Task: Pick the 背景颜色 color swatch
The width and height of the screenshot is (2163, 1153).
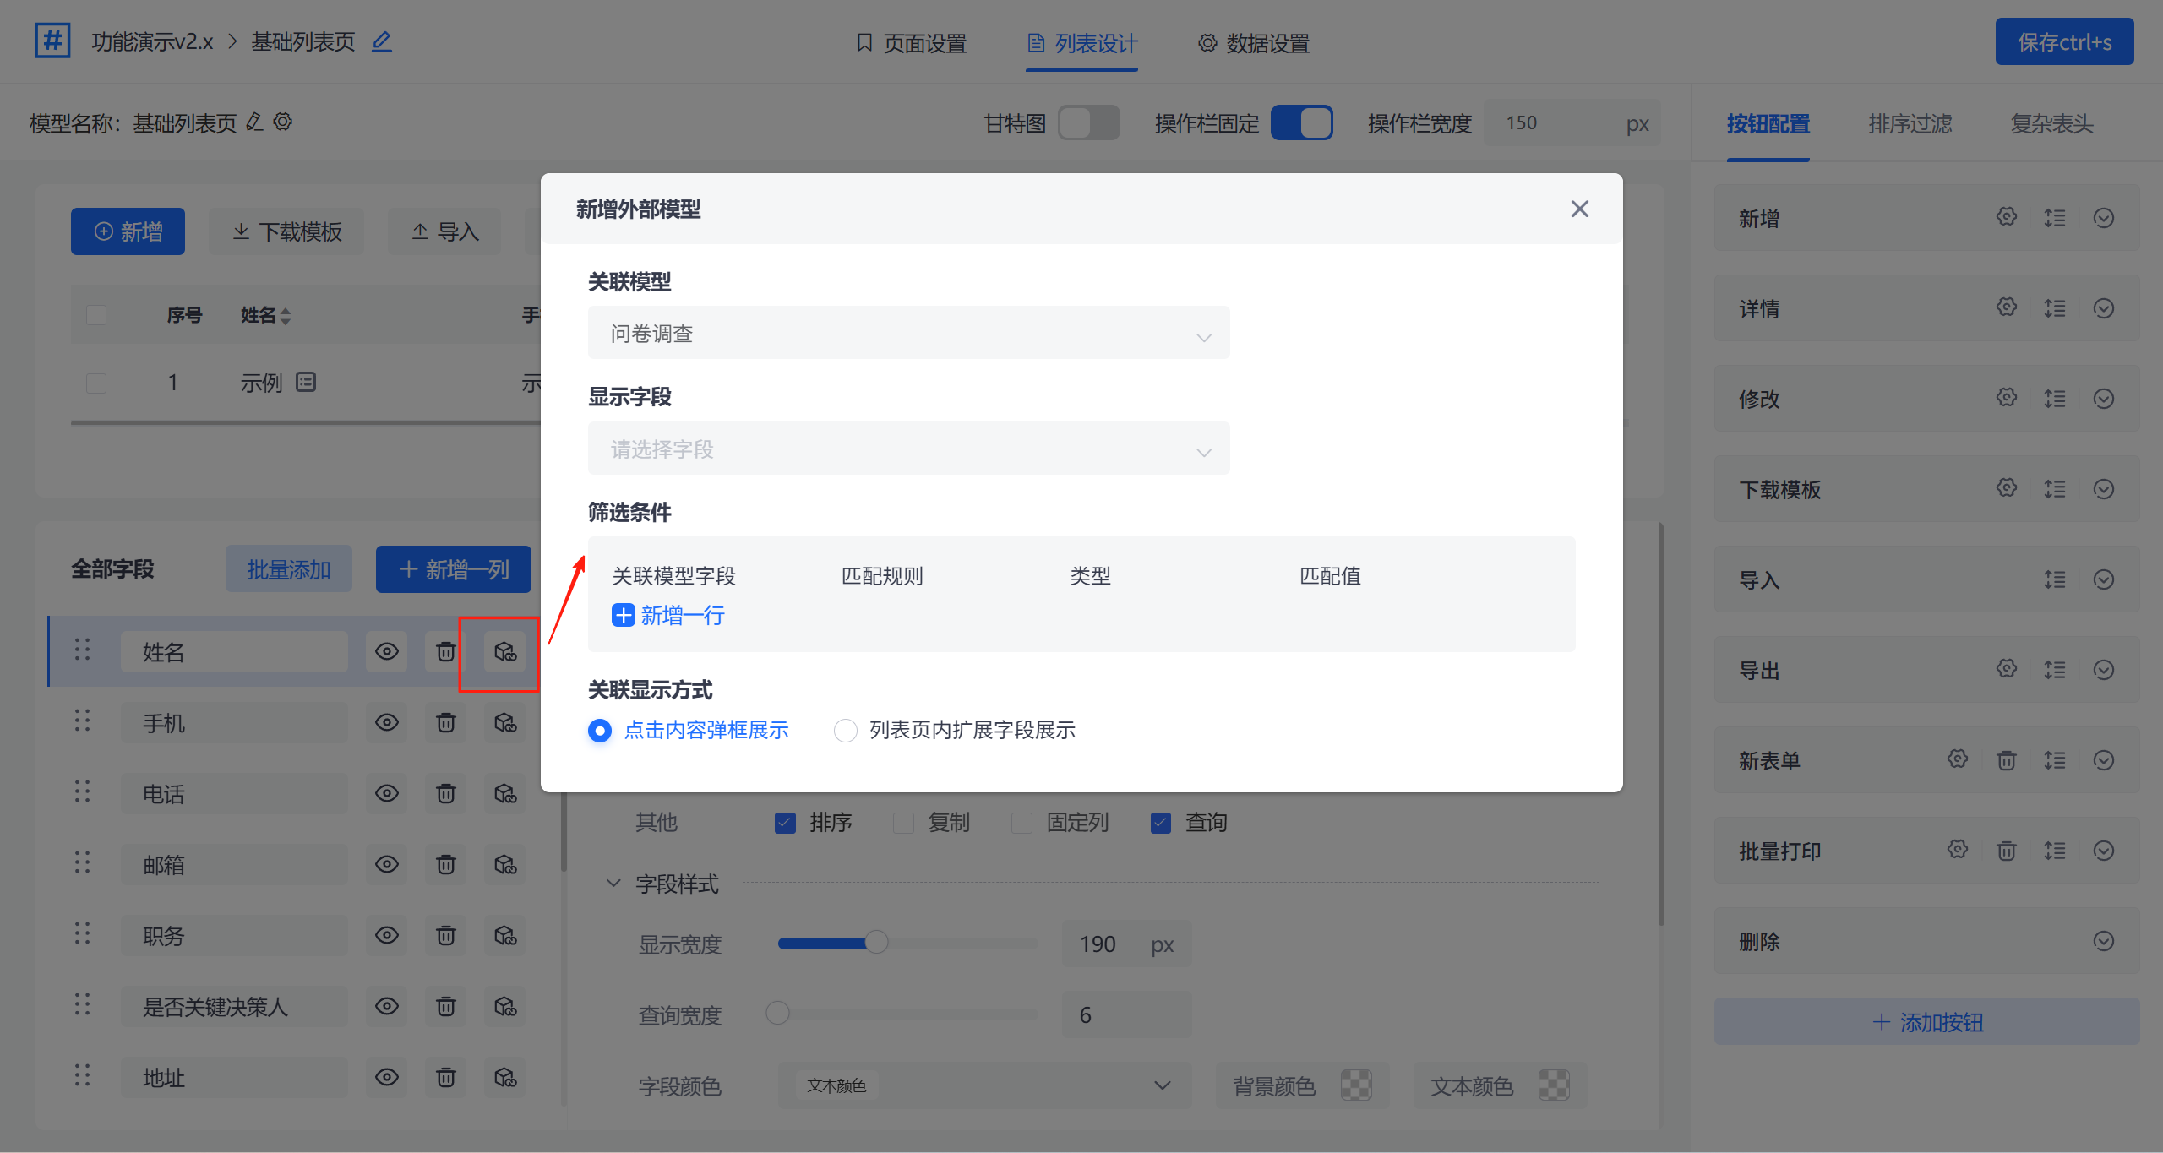Action: (x=1357, y=1085)
